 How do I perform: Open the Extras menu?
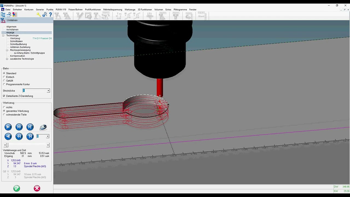[168, 10]
